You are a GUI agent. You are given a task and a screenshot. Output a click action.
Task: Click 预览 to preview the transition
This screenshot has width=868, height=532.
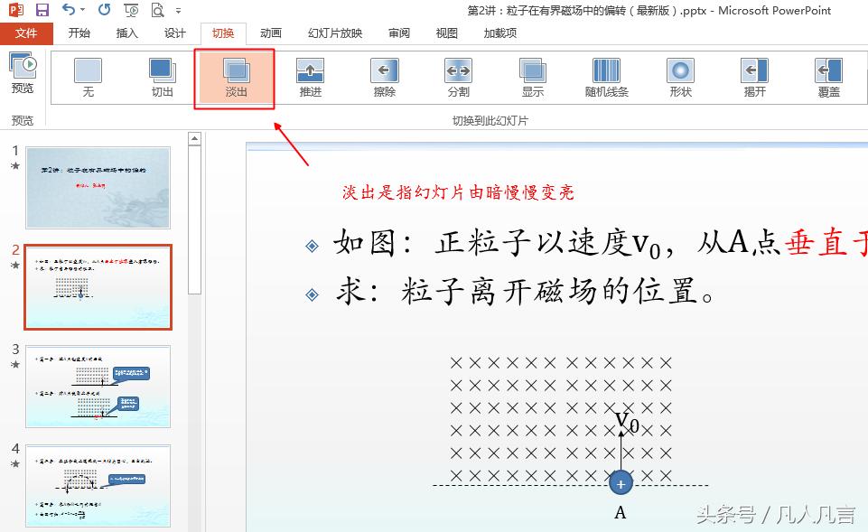click(x=23, y=72)
